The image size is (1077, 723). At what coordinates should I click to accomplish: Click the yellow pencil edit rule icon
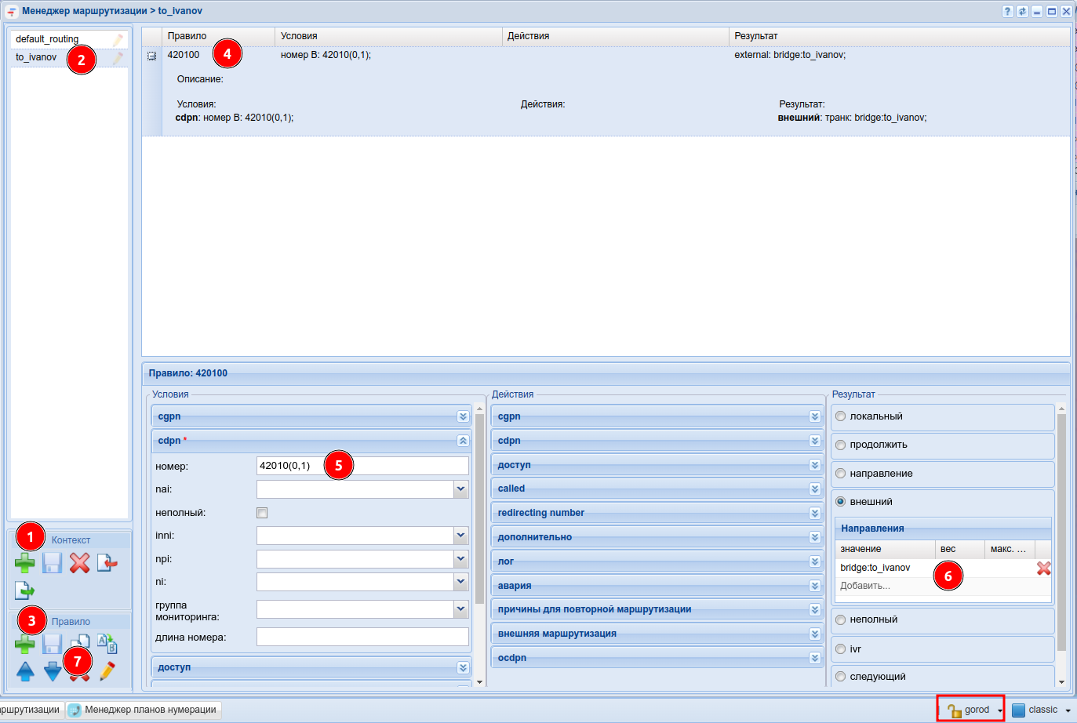point(107,671)
